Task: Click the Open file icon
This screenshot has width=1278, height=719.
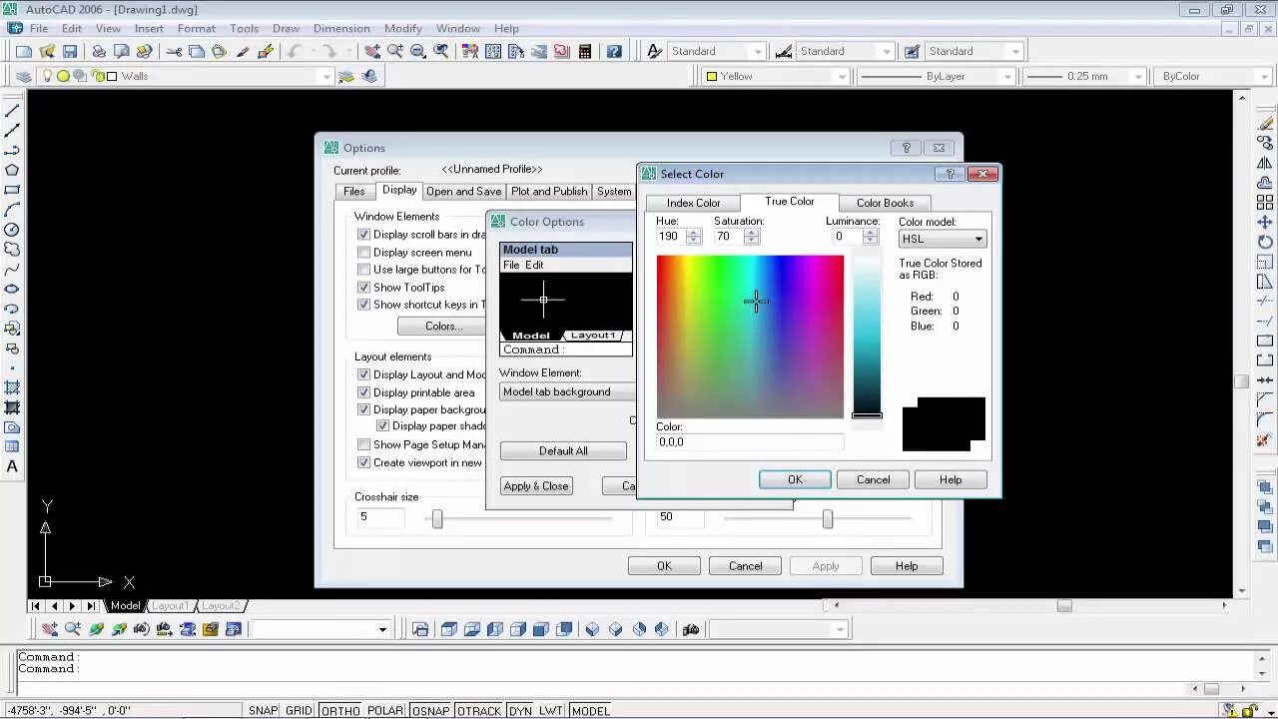Action: coord(47,51)
